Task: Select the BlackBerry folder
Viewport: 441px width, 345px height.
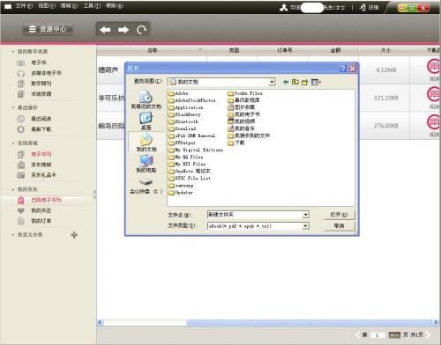Action: (x=184, y=114)
